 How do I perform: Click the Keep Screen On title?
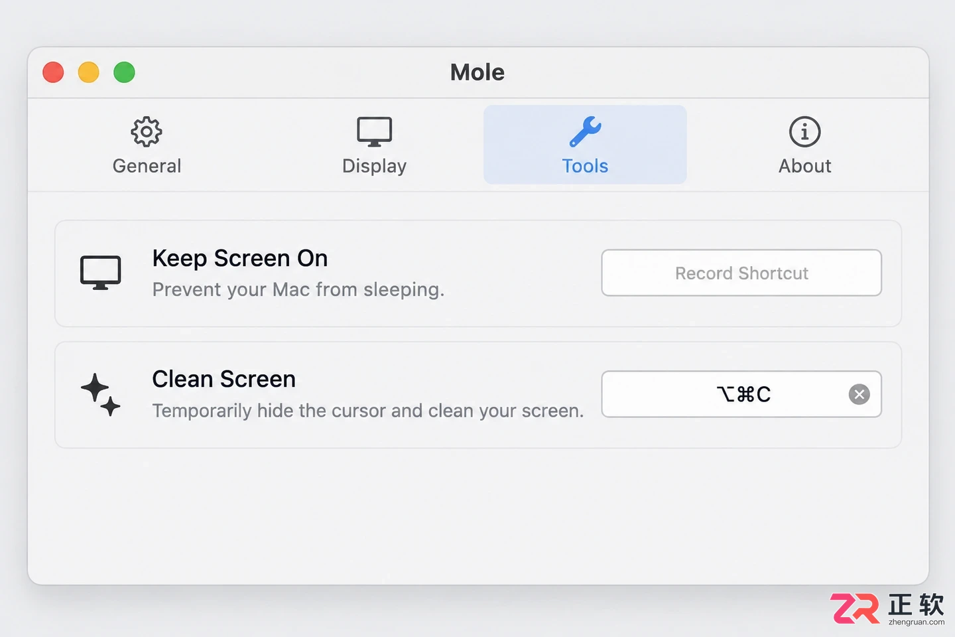click(x=240, y=258)
